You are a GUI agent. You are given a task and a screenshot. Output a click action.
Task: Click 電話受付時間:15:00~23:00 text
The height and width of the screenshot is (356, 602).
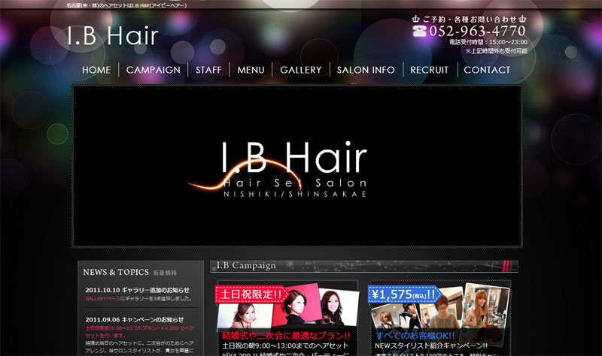click(x=488, y=42)
